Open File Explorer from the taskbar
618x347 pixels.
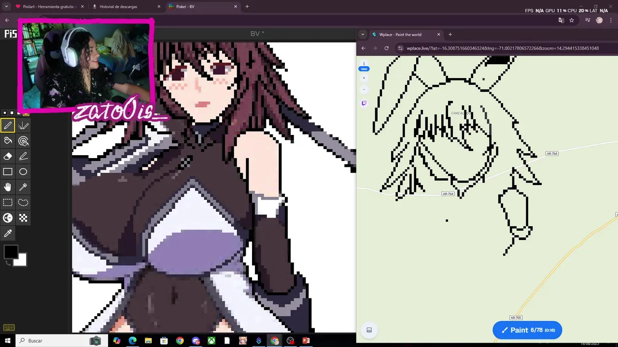(x=148, y=341)
